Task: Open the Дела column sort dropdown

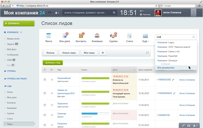Action: (134, 70)
